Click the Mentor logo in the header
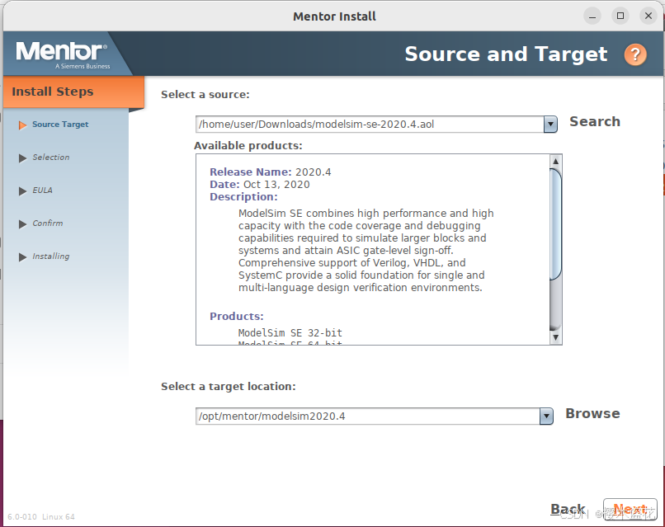Image resolution: width=665 pixels, height=527 pixels. click(x=63, y=54)
